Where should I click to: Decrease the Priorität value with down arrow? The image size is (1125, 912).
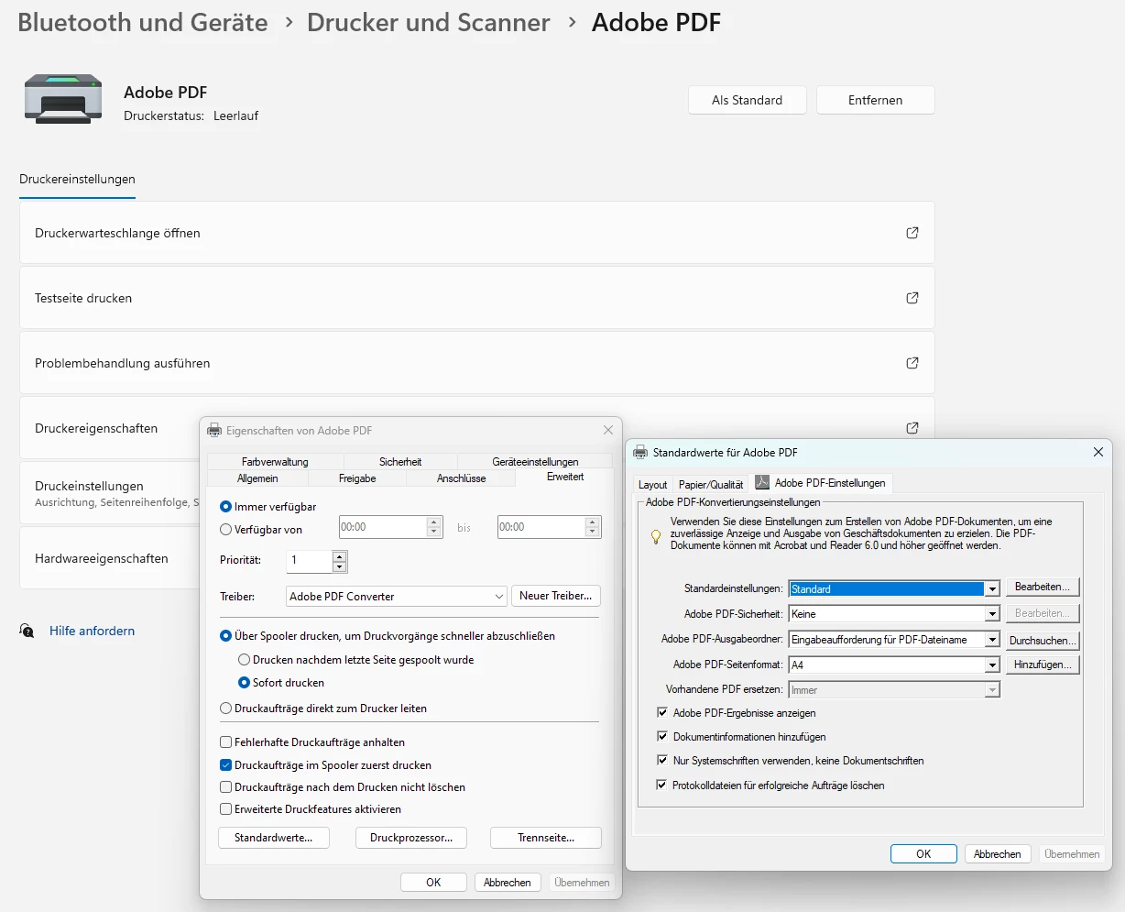click(340, 566)
